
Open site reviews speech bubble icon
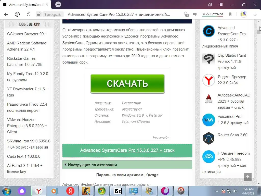click(194, 14)
